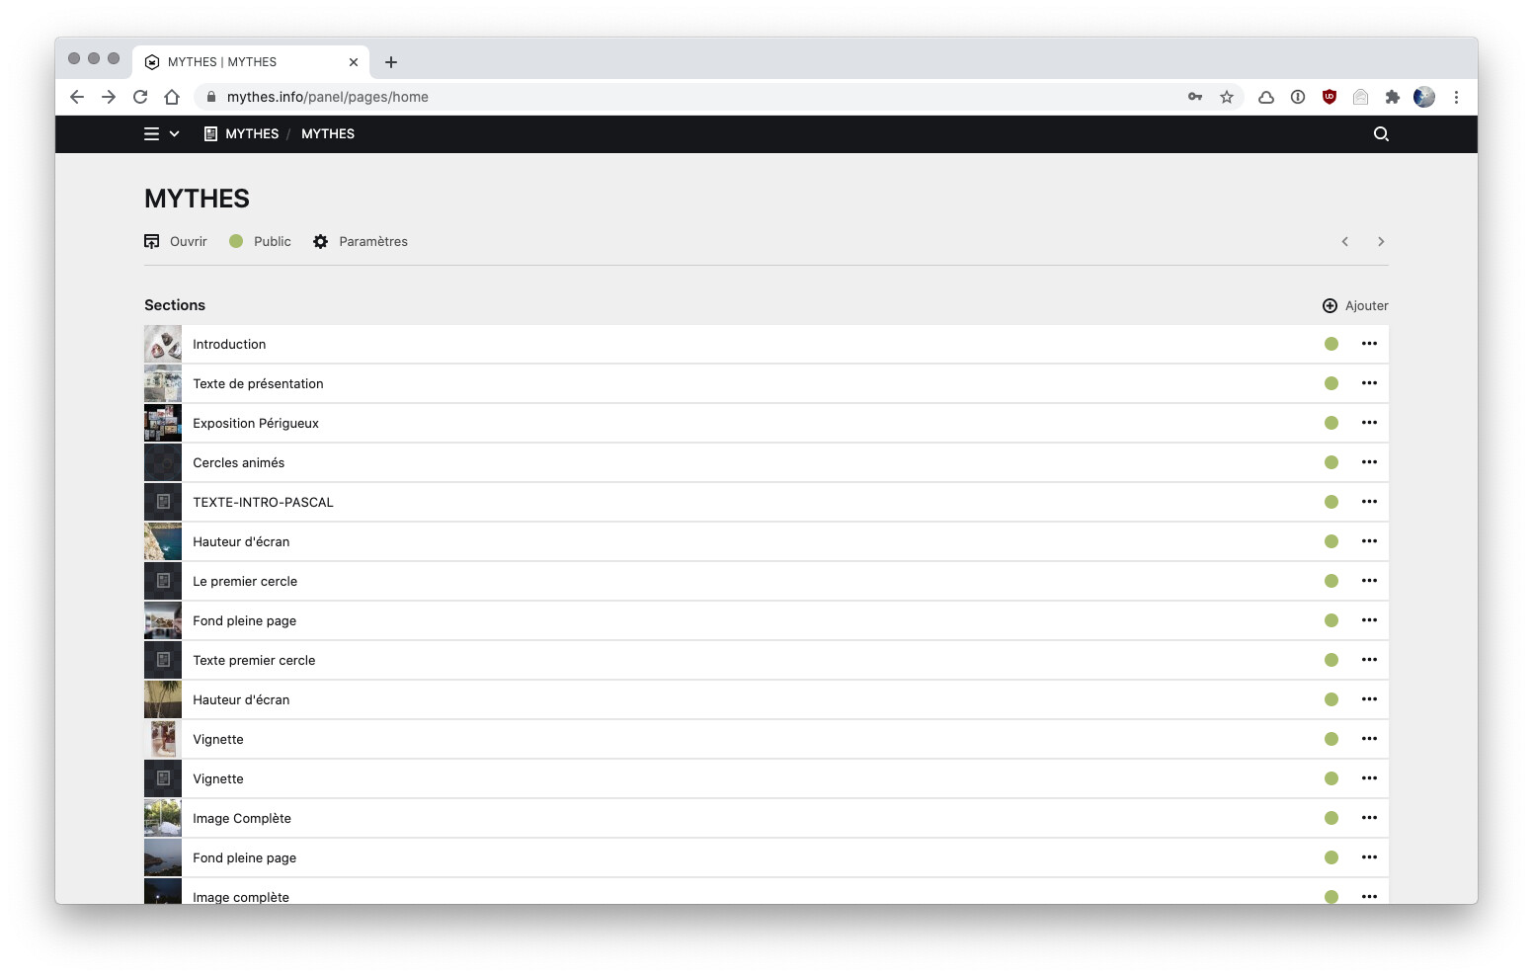Image resolution: width=1533 pixels, height=977 pixels.
Task: Open options menu for Texte premier cercle
Action: pos(1369,661)
